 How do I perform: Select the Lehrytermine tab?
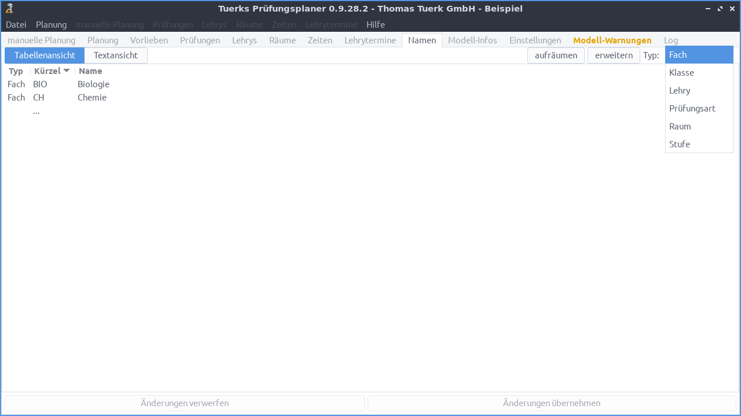370,40
